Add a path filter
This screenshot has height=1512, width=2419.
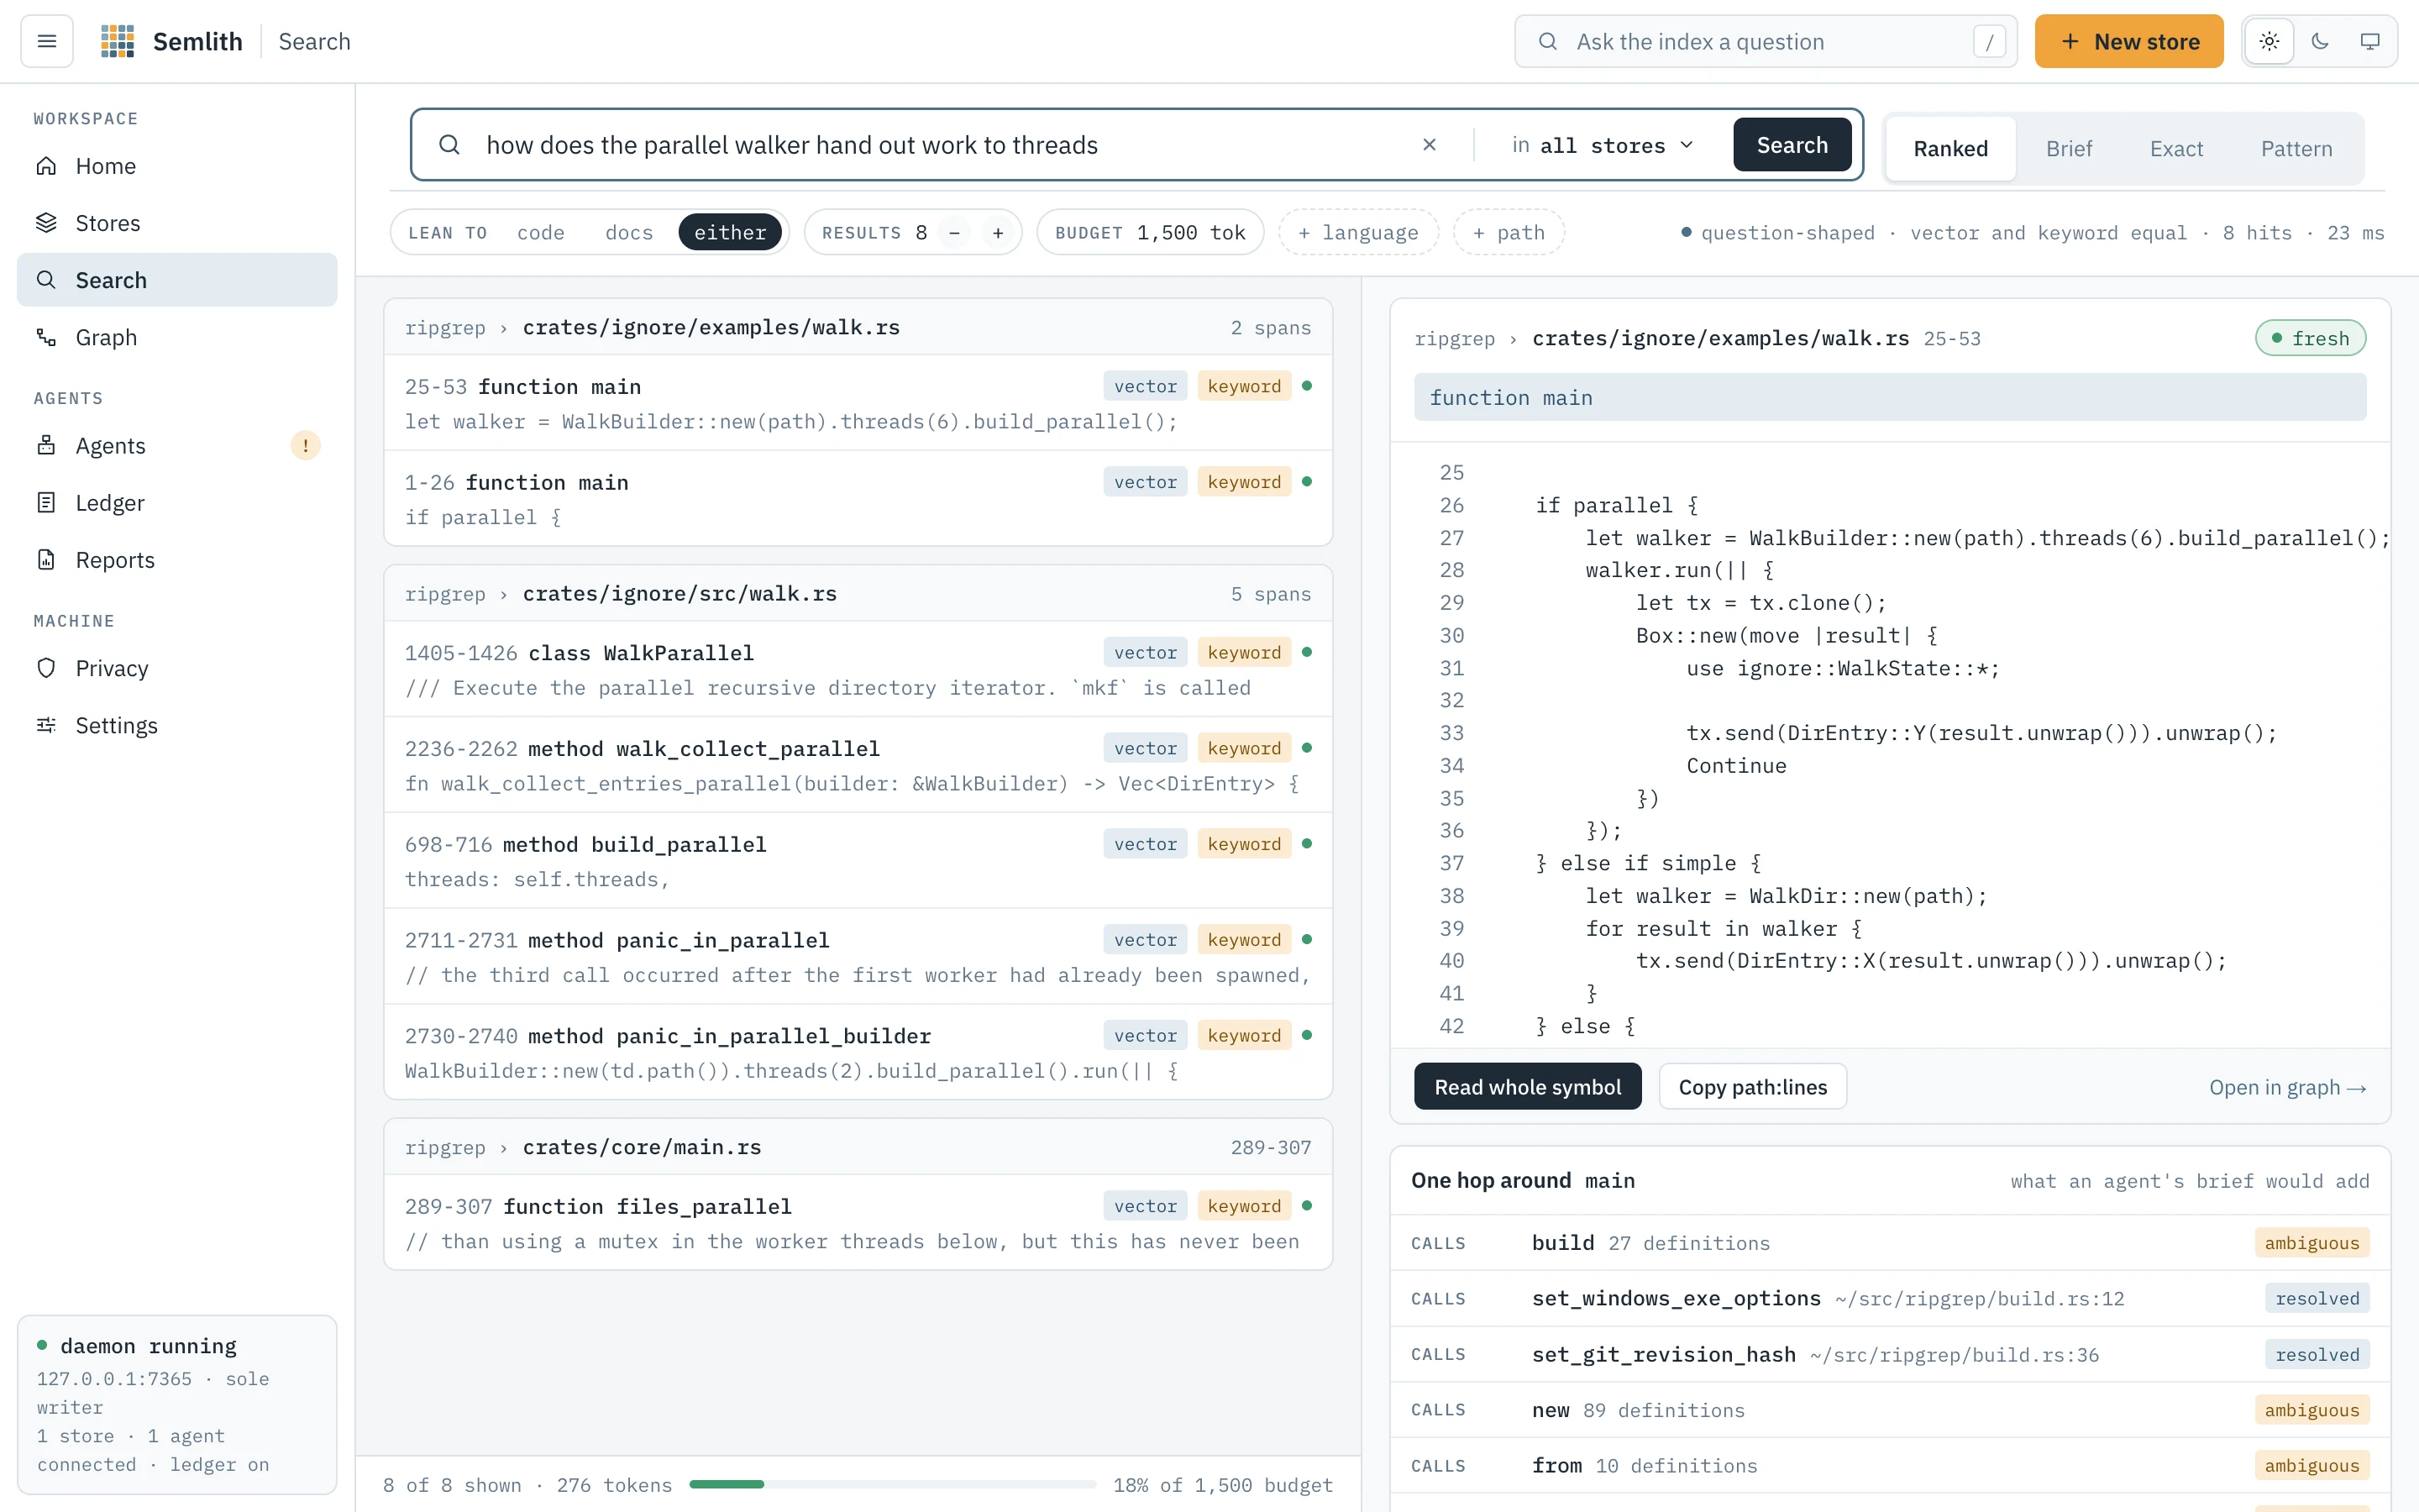[x=1509, y=232]
